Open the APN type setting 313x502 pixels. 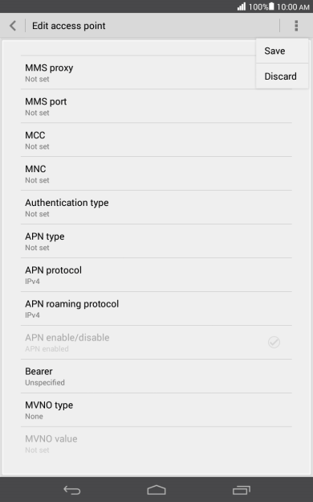point(156,241)
